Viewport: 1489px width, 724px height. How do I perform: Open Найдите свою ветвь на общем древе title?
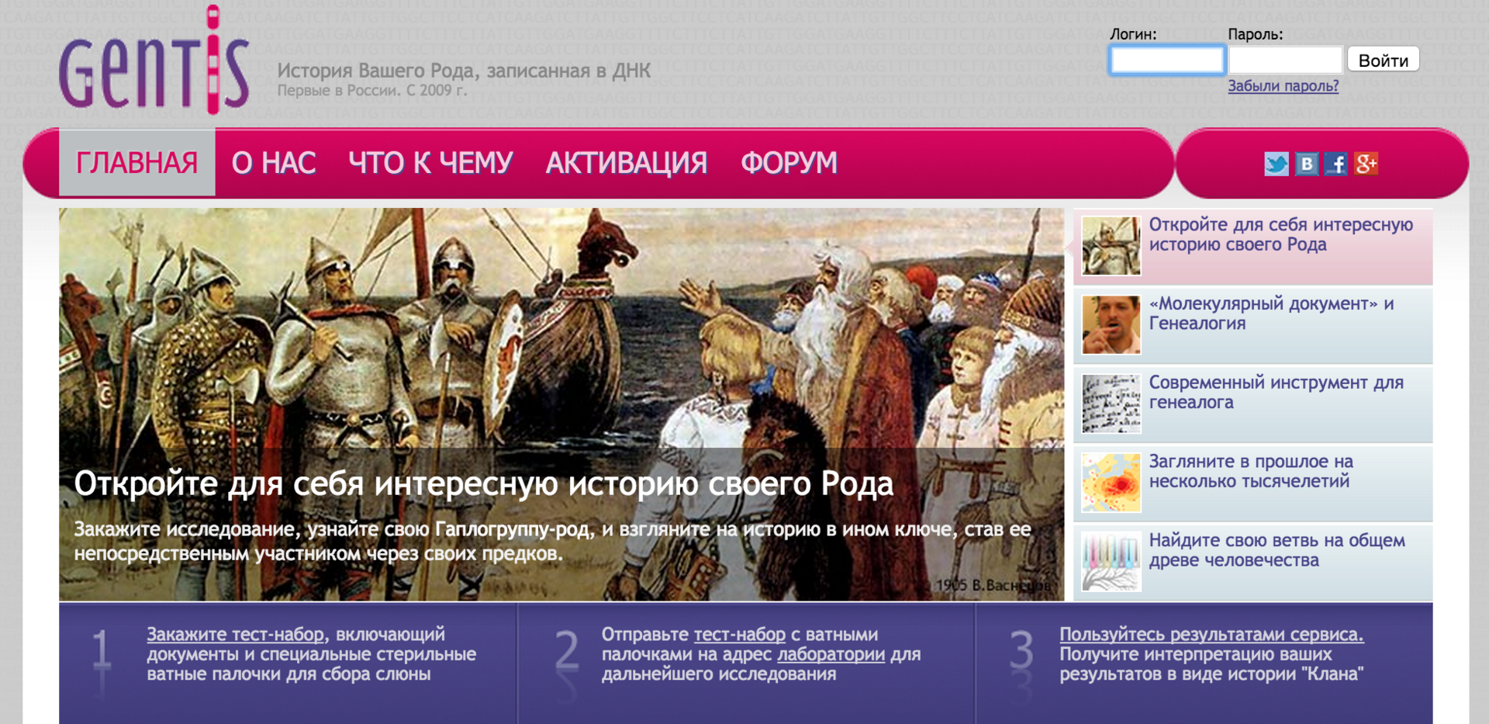click(x=1277, y=550)
